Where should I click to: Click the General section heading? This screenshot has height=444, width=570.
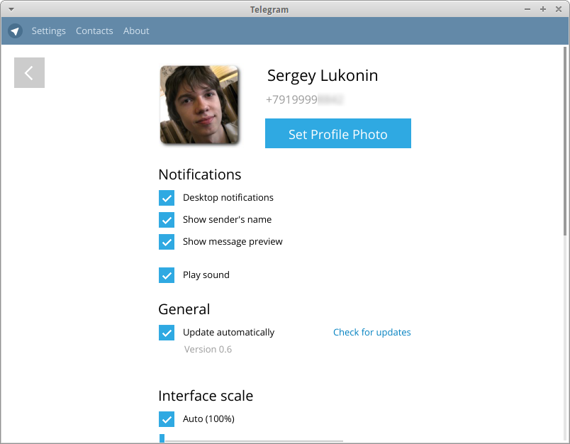click(184, 309)
